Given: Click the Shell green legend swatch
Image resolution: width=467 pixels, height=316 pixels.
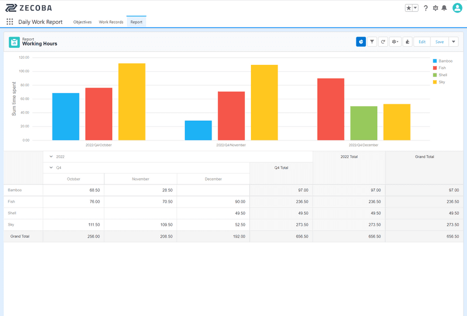Looking at the screenshot, I should (x=435, y=75).
